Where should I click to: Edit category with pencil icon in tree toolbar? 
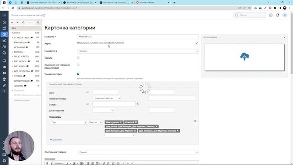click(x=23, y=22)
